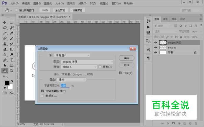The image size is (204, 127).
Task: Select the Move tool
Action: (5, 22)
